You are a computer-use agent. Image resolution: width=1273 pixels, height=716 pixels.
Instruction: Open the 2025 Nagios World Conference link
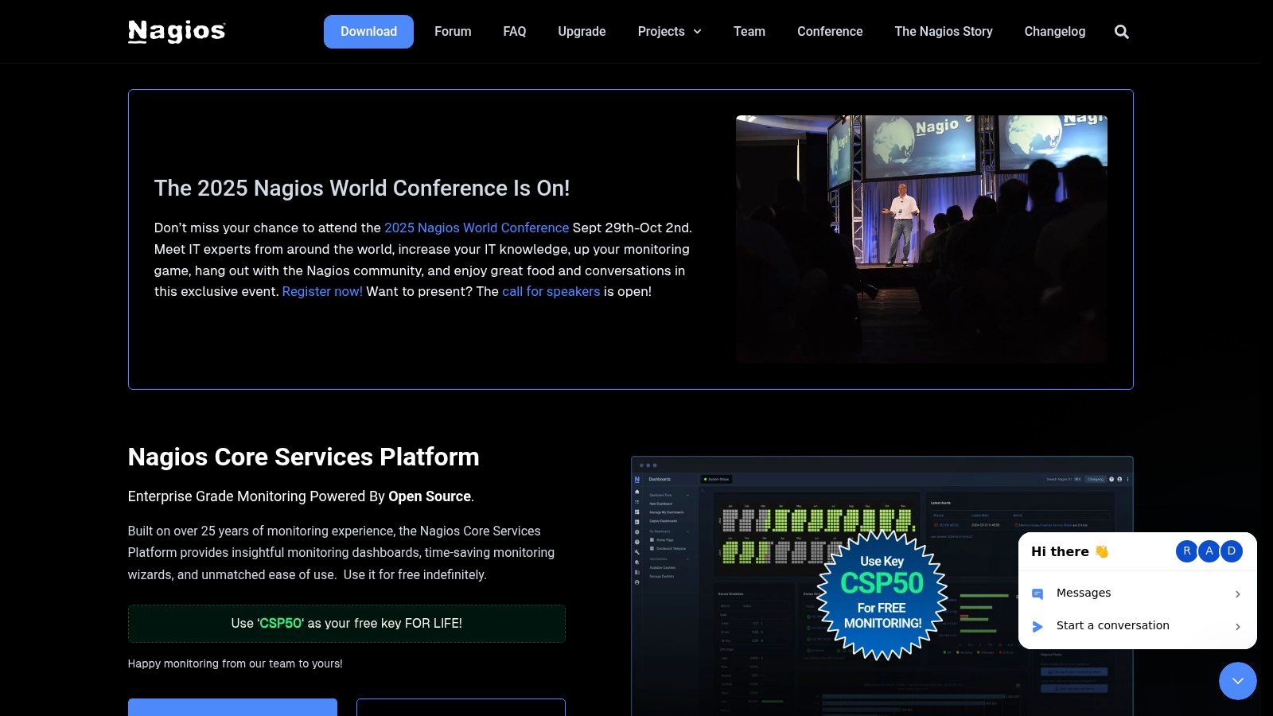[477, 228]
